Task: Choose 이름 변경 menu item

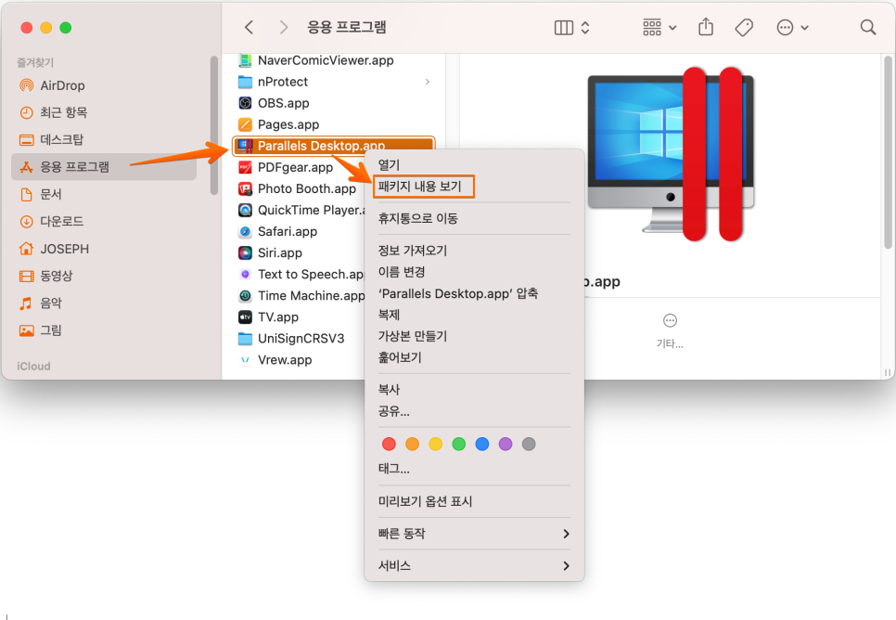Action: (x=474, y=272)
